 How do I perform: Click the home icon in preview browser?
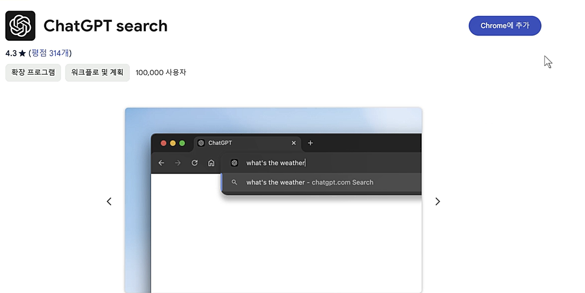pyautogui.click(x=211, y=163)
